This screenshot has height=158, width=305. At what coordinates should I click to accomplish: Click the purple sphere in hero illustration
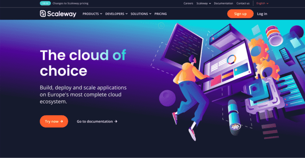167,98
